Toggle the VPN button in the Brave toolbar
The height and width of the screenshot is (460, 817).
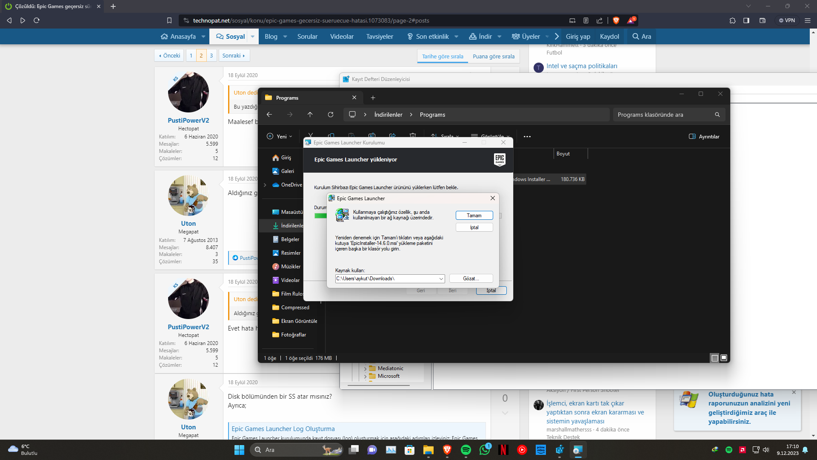(787, 20)
